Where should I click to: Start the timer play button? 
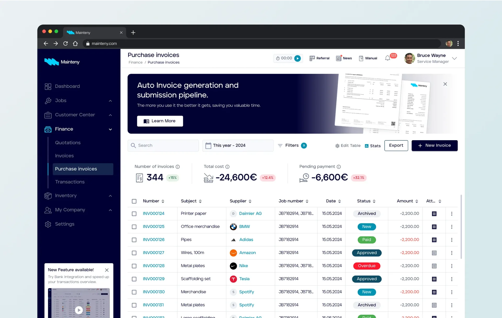point(298,58)
